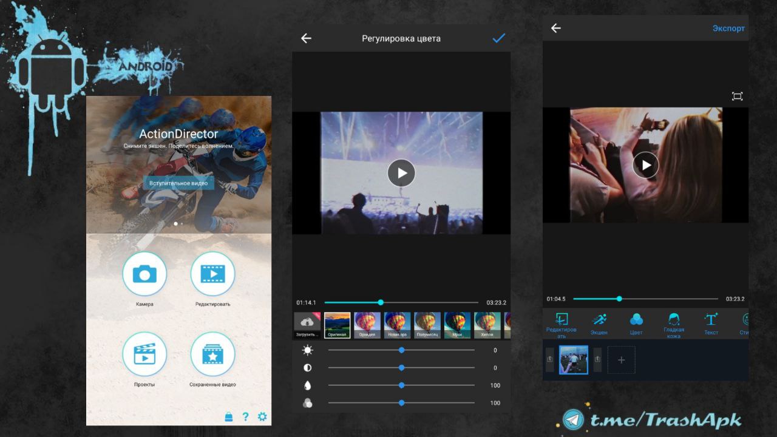Go back from Регулировка цвета screen

pyautogui.click(x=306, y=38)
